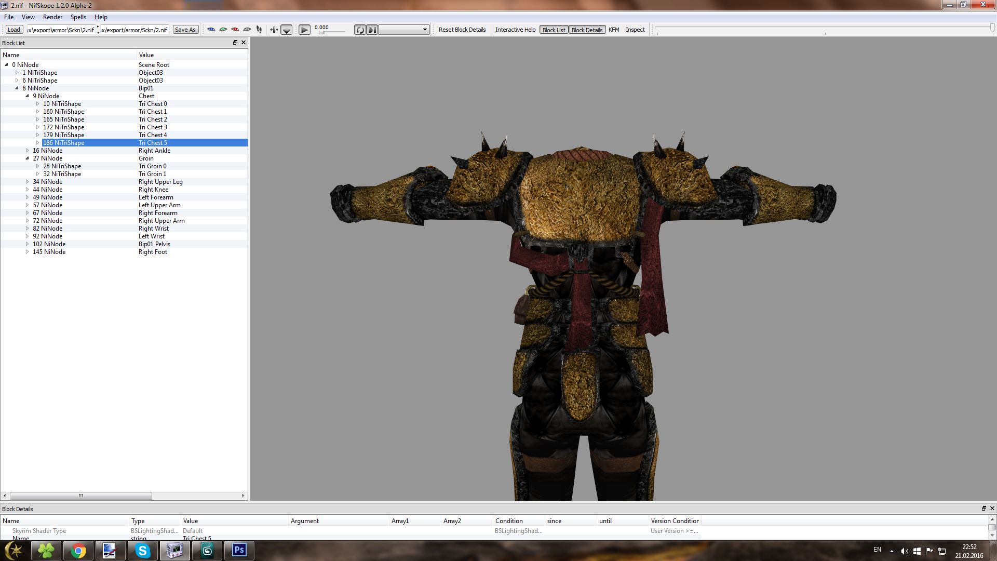
Task: Expand the 145 NiNode Right Foot
Action: click(x=27, y=252)
